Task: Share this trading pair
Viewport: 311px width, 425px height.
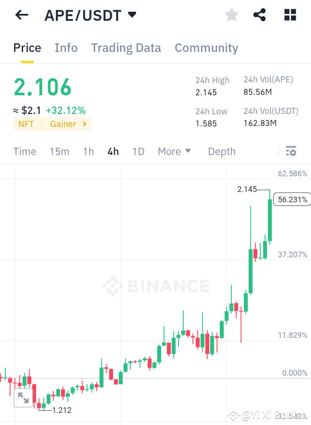Action: (259, 15)
